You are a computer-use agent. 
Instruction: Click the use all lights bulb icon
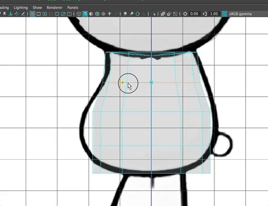coord(109,14)
